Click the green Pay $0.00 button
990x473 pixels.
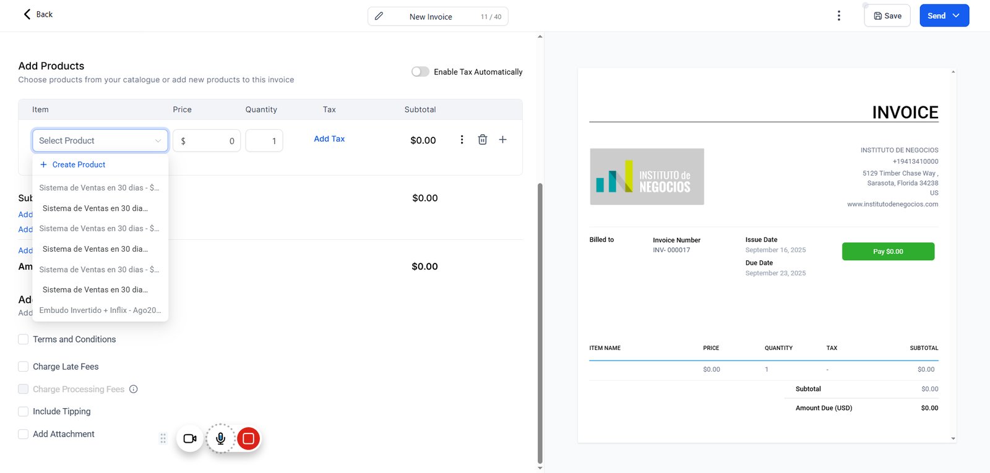click(x=888, y=252)
